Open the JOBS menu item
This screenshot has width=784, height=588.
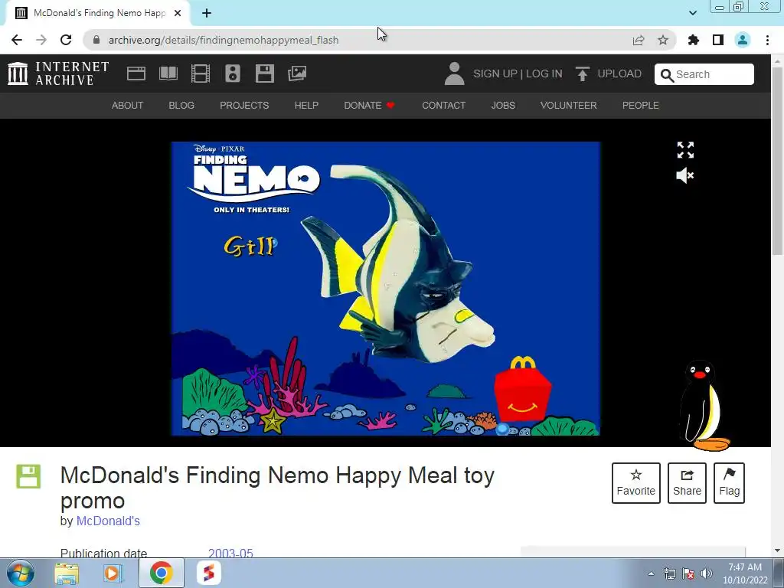tap(503, 106)
